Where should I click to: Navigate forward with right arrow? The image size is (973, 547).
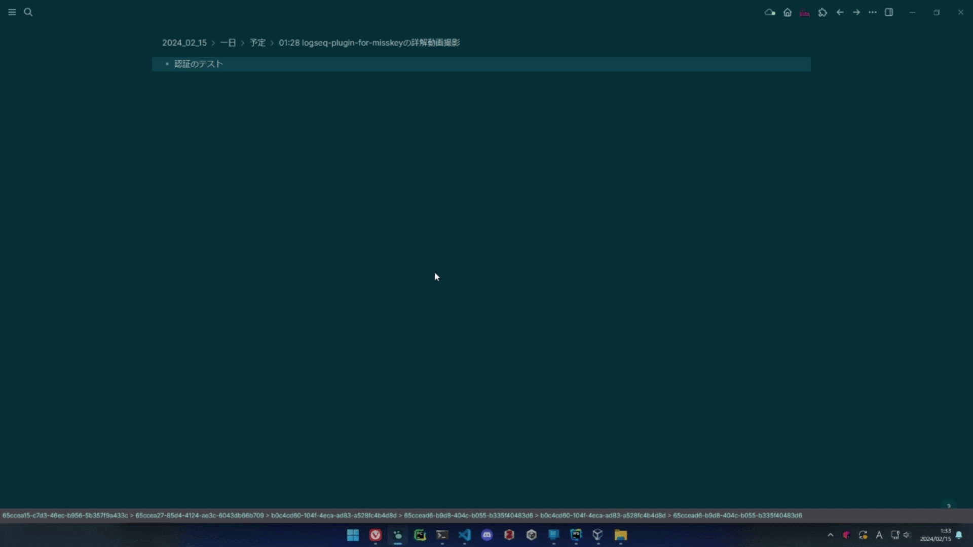[x=856, y=12]
